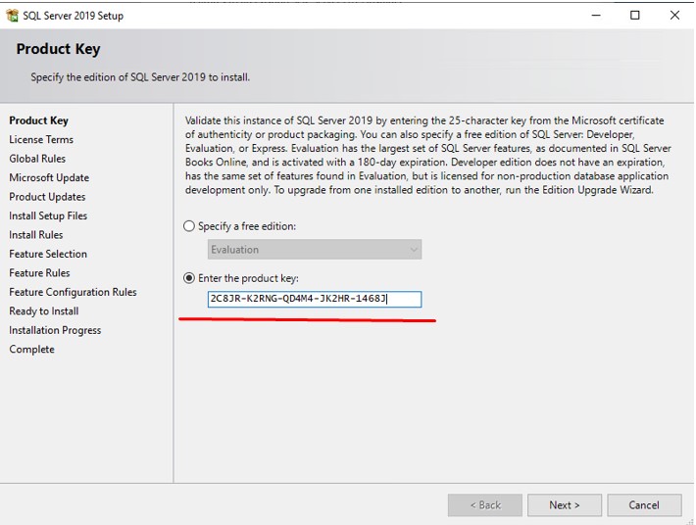Click Ready to Install in the sidebar

tap(44, 311)
